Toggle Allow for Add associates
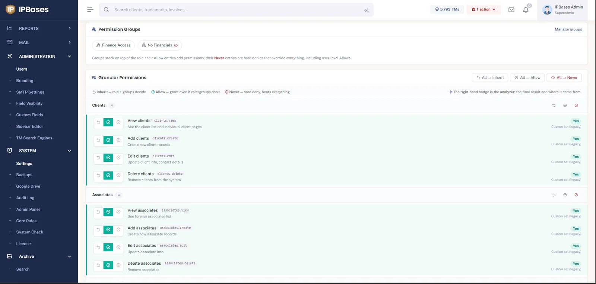Viewport: 596px width, 284px height. tap(108, 230)
